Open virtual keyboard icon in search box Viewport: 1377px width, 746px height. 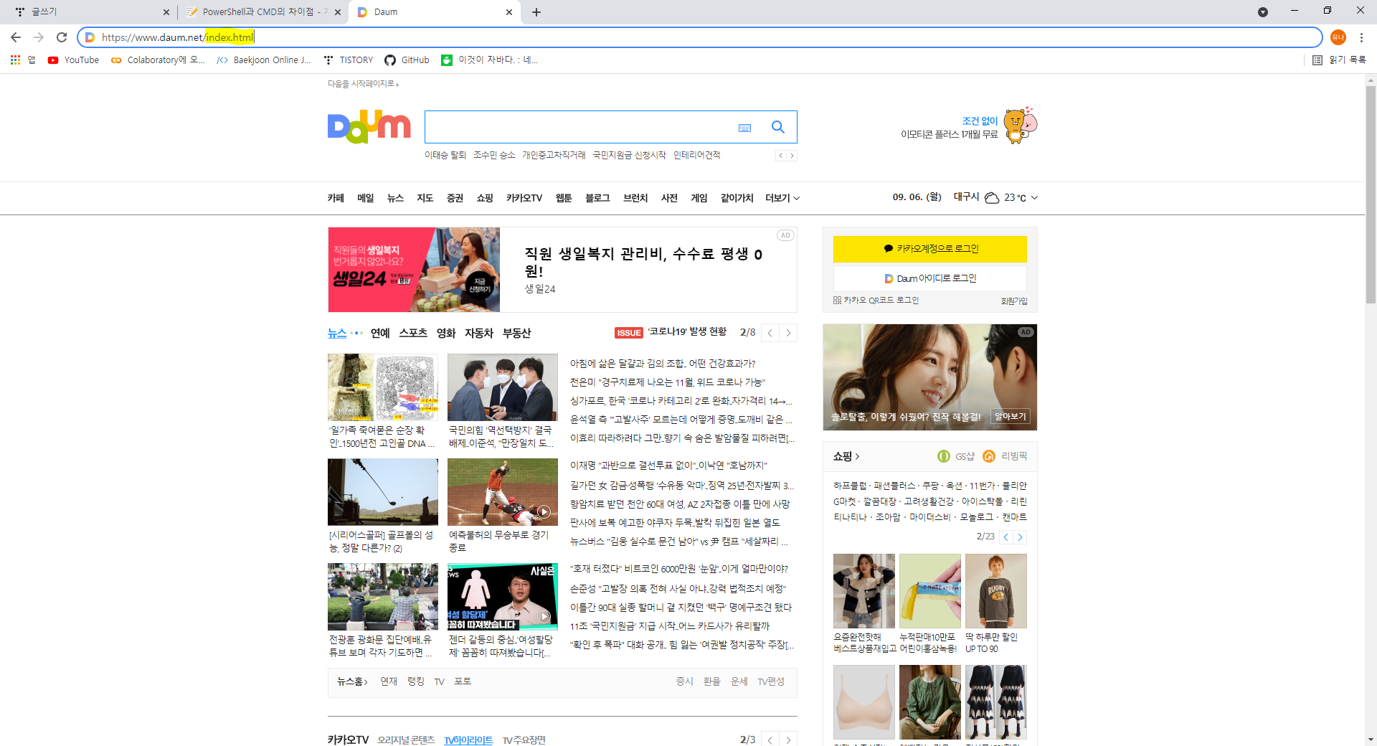744,128
